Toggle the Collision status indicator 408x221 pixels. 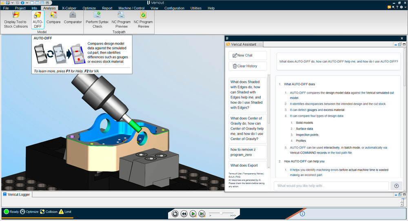point(49,212)
